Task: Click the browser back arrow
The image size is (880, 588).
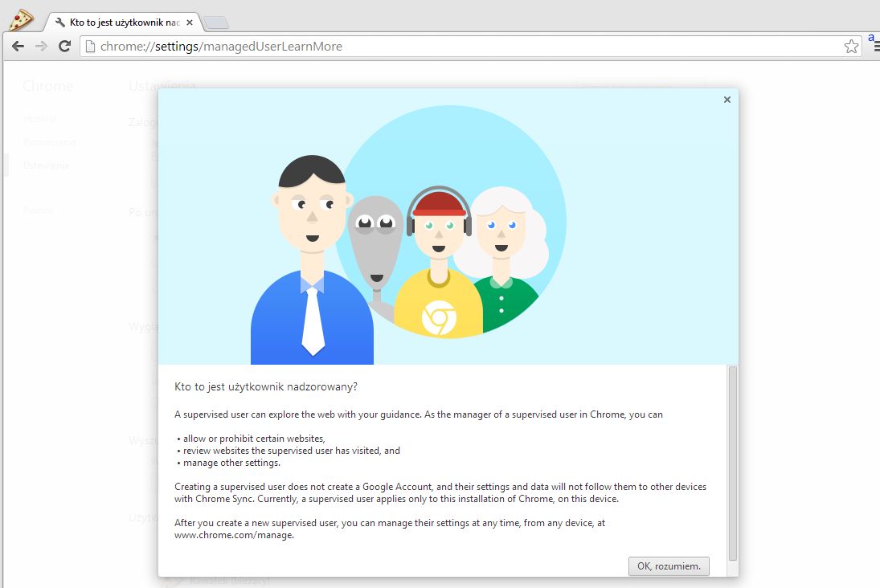Action: click(18, 46)
